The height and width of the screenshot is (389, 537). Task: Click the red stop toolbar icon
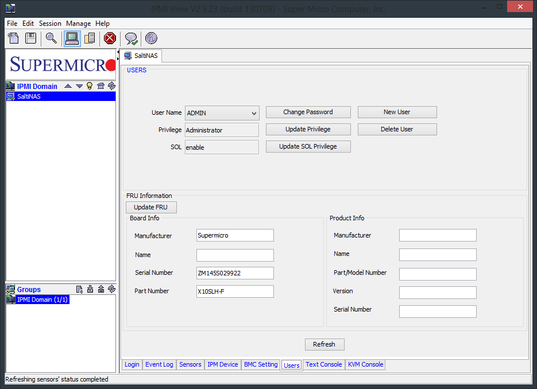110,38
